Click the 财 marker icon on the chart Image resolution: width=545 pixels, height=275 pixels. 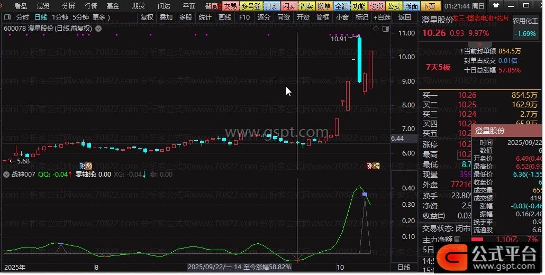[x=86, y=166]
